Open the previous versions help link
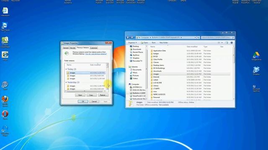 [x=96, y=54]
